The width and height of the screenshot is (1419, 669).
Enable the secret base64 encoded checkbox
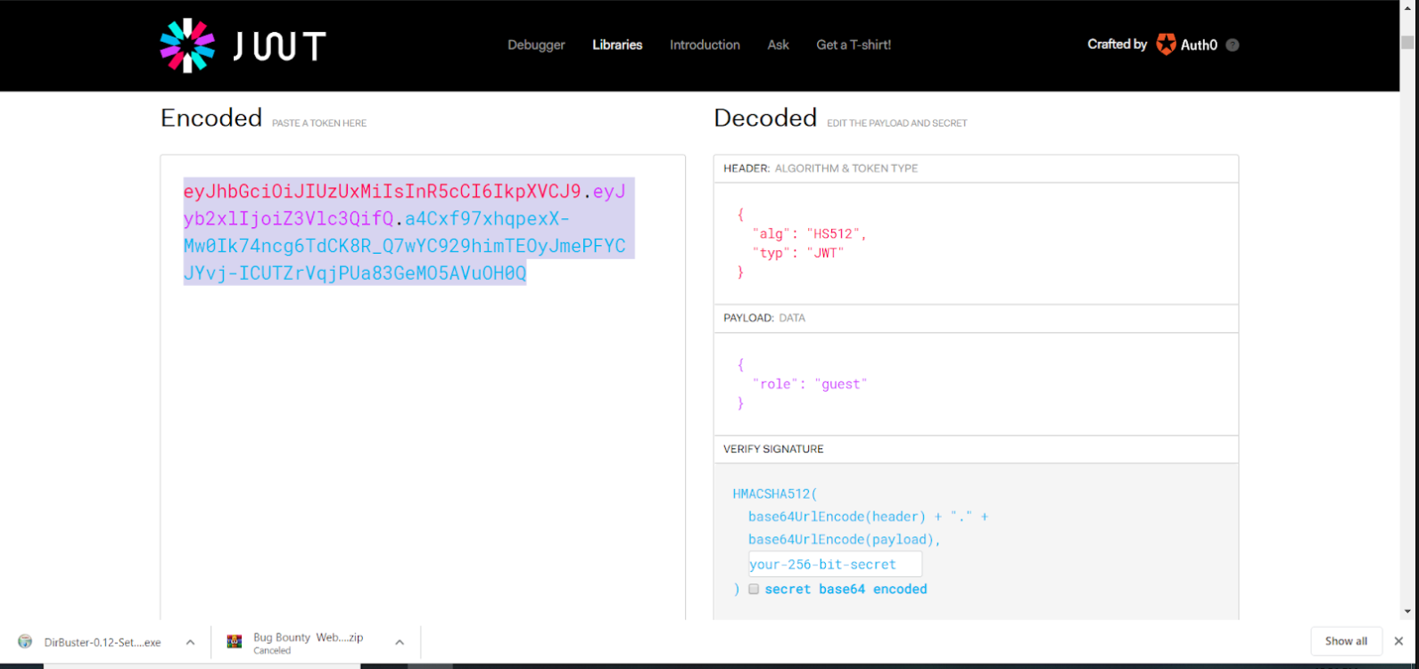754,589
